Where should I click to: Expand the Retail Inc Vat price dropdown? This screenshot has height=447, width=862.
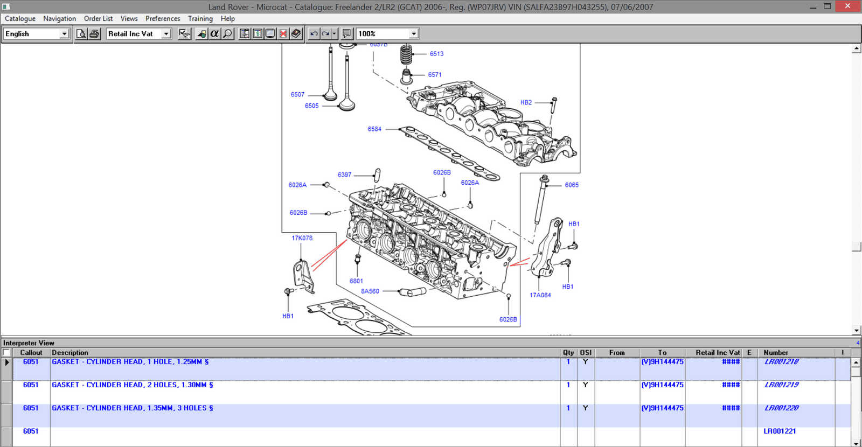point(166,34)
